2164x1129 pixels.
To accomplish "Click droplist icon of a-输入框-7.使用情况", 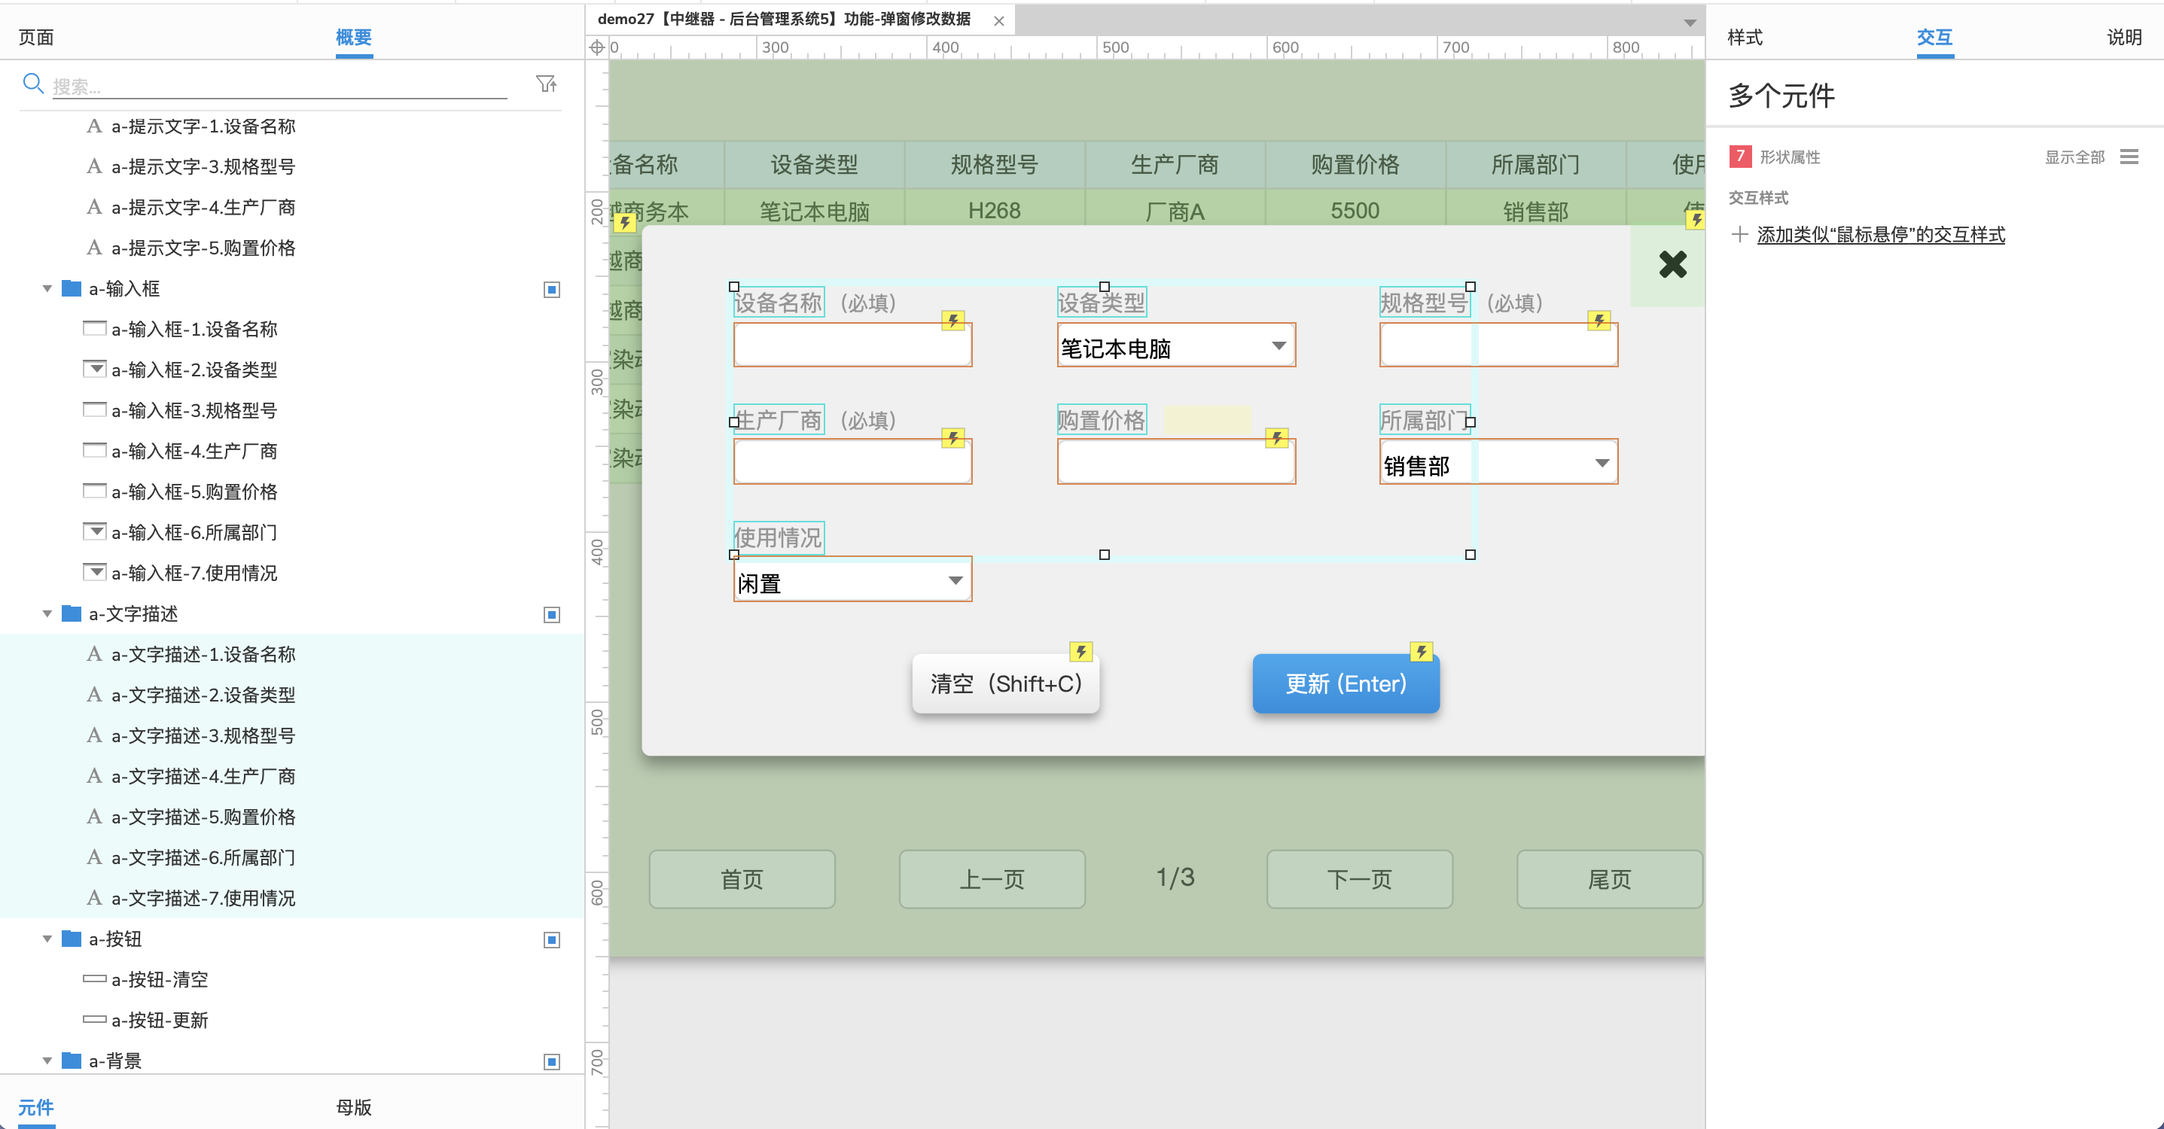I will click(x=95, y=572).
